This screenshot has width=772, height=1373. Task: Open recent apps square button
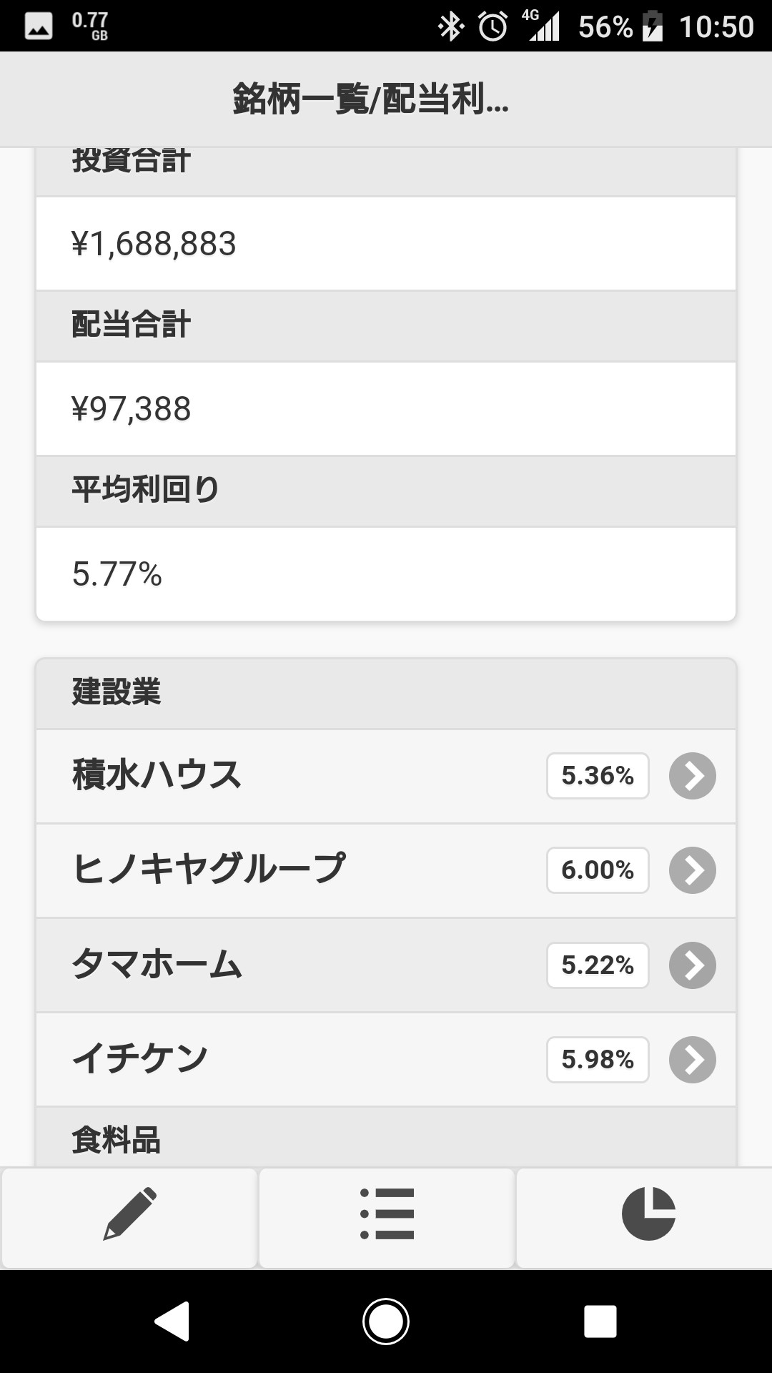(600, 1321)
